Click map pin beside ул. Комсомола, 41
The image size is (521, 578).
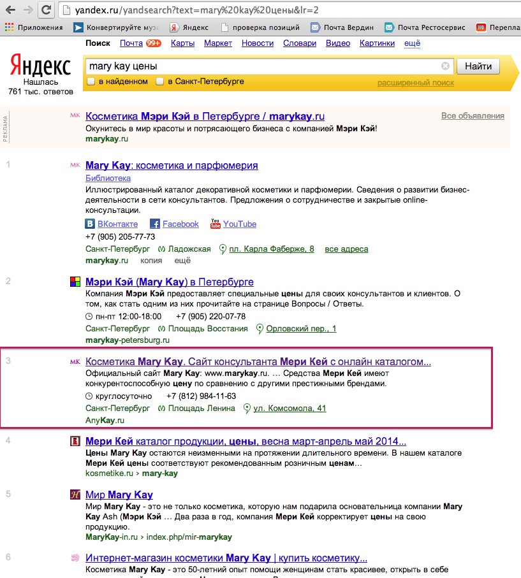point(247,408)
